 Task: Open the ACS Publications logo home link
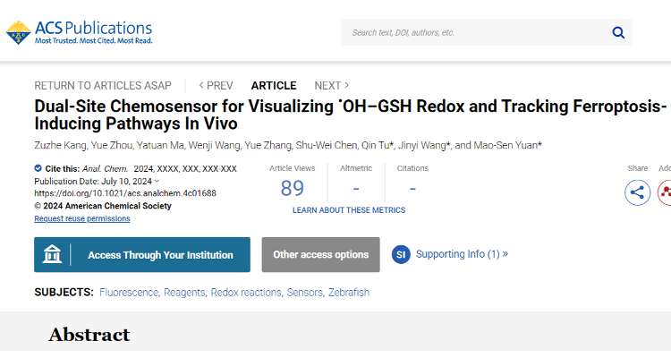click(x=79, y=32)
